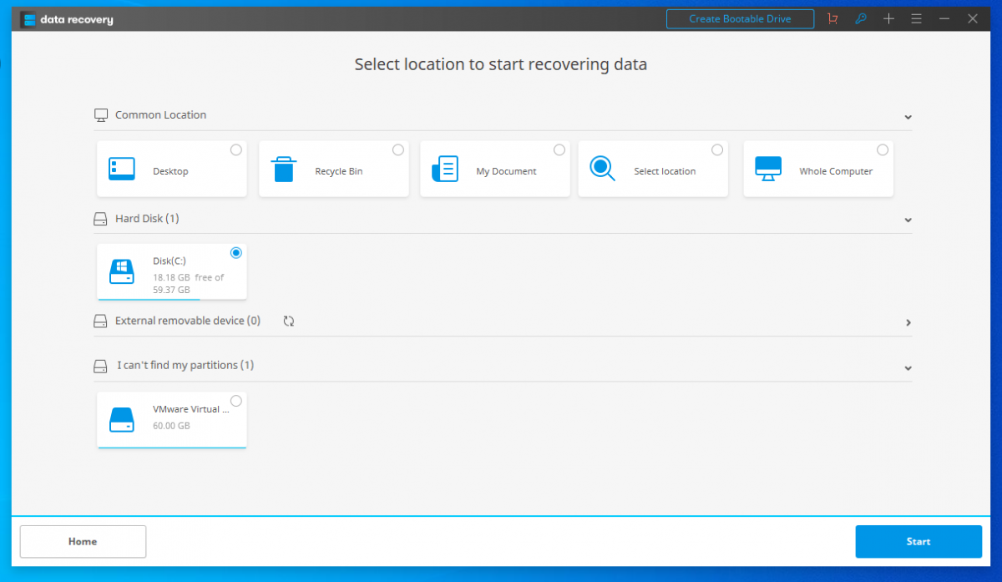Open the key activation icon

(x=861, y=19)
